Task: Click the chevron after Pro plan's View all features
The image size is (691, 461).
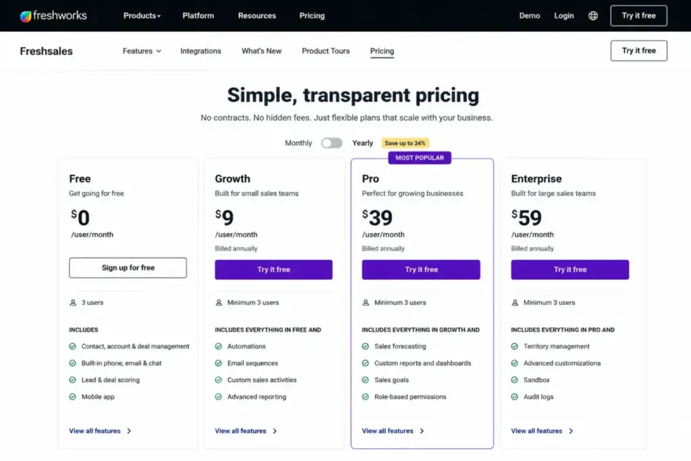Action: 422,431
